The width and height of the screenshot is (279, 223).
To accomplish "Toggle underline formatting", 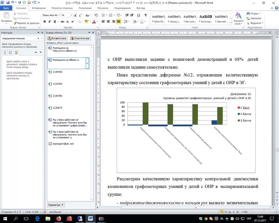I will pos(55,21).
